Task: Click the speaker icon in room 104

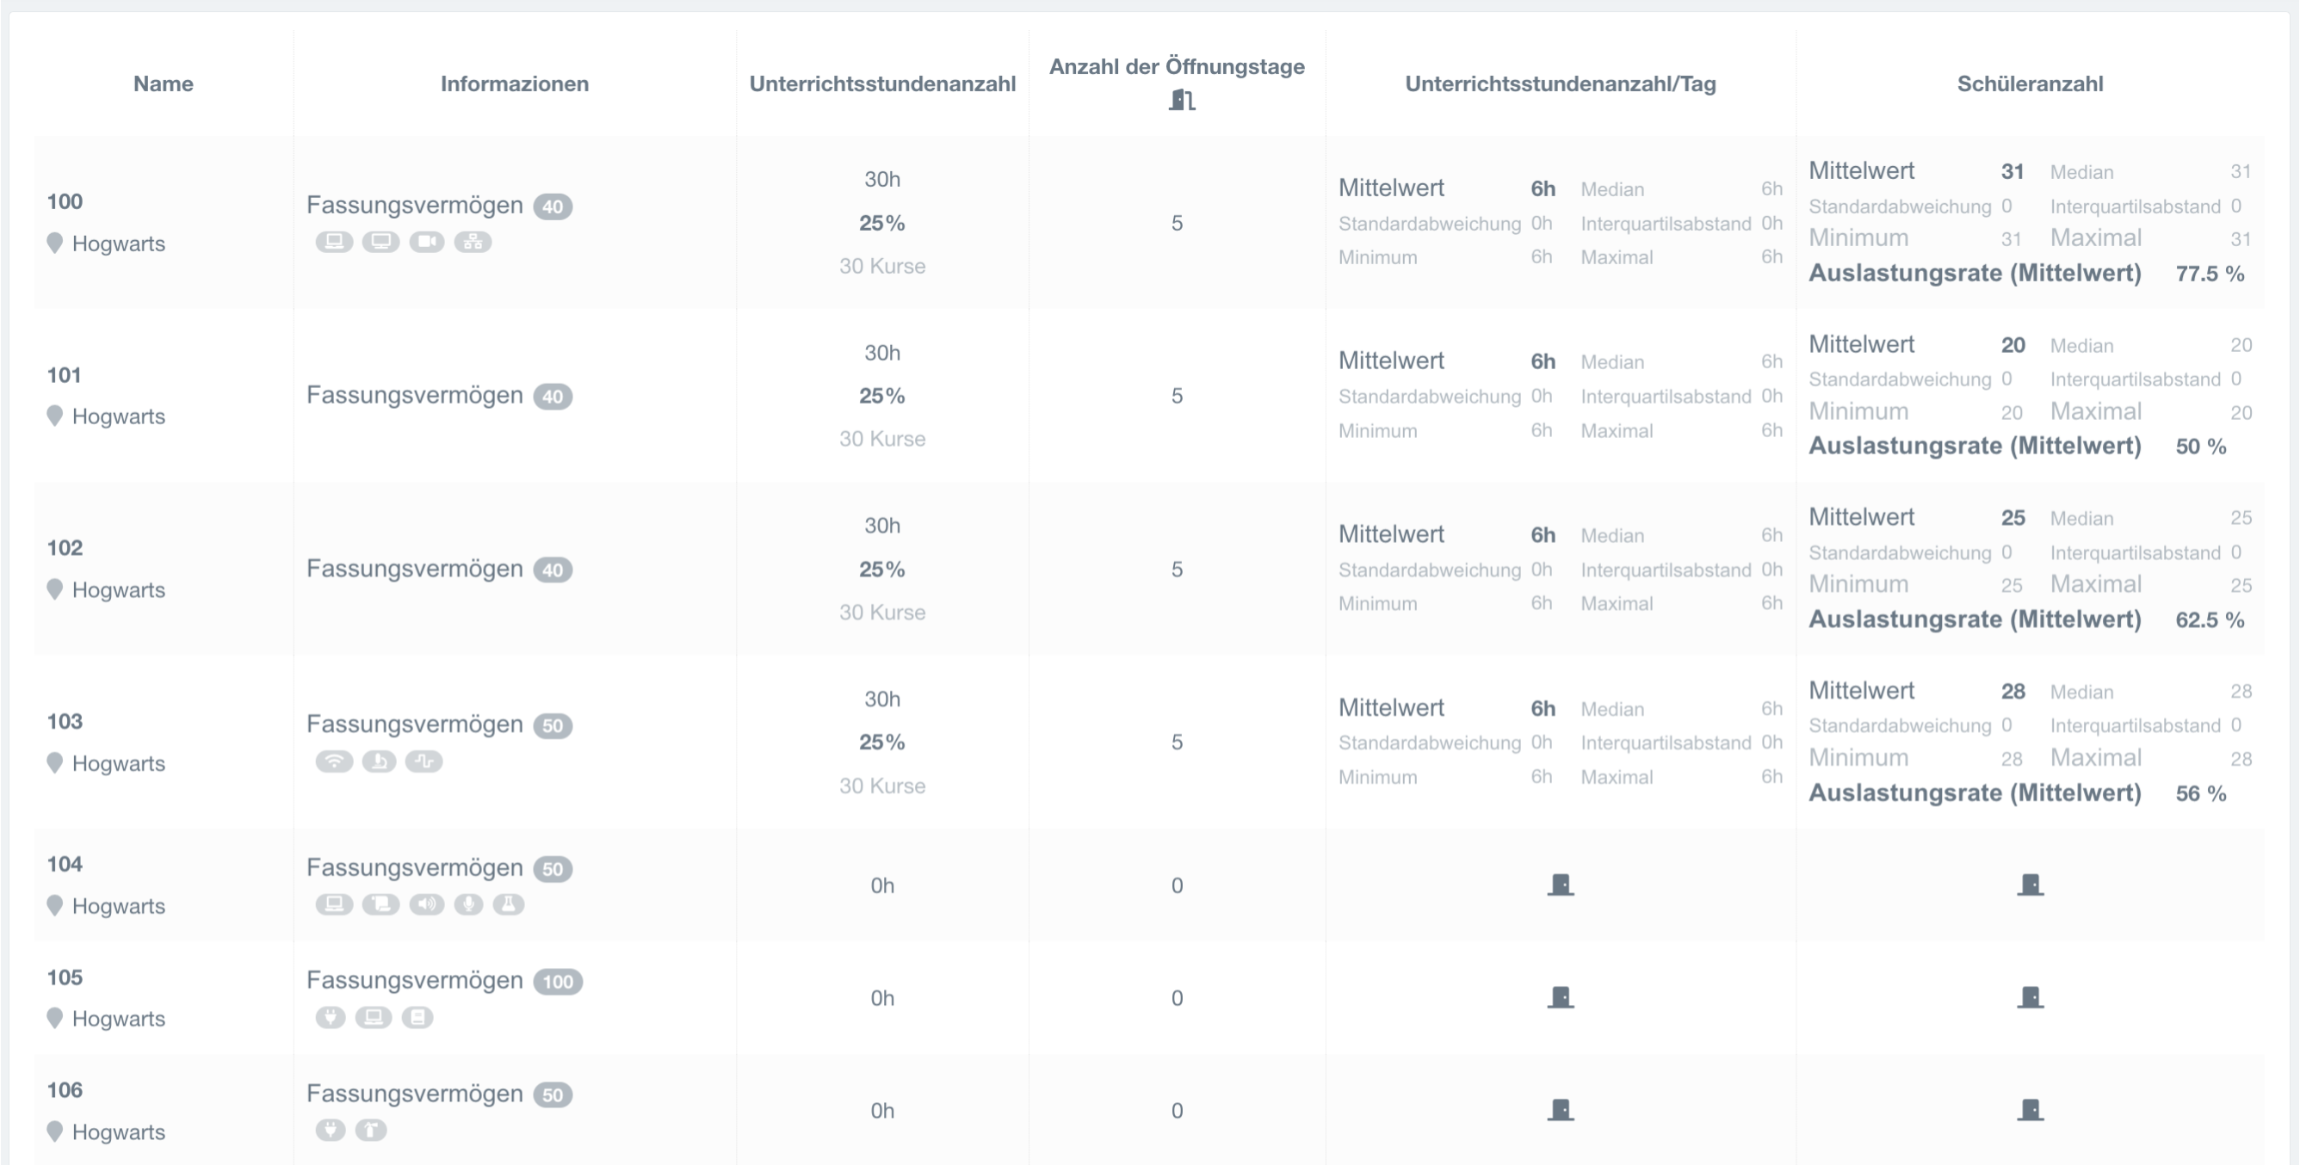Action: (x=427, y=904)
